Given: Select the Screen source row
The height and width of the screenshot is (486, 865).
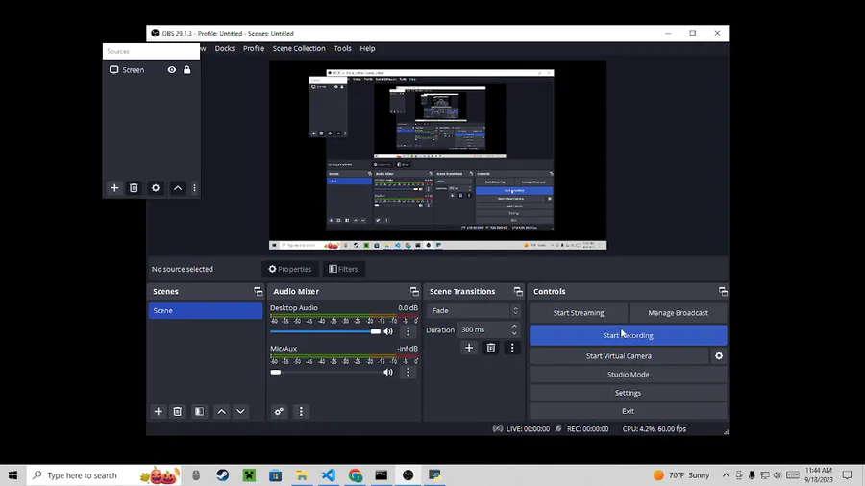Looking at the screenshot, I should 151,70.
